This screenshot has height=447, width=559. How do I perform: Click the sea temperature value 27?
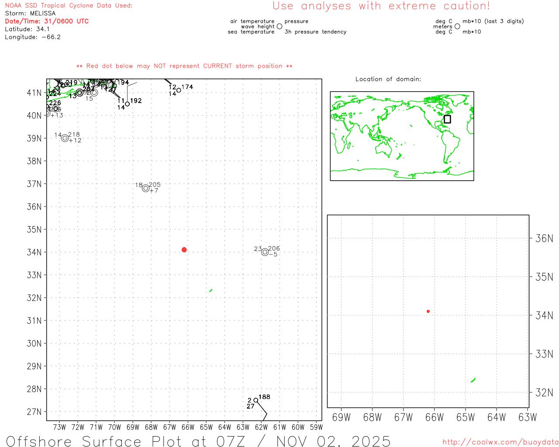point(250,406)
